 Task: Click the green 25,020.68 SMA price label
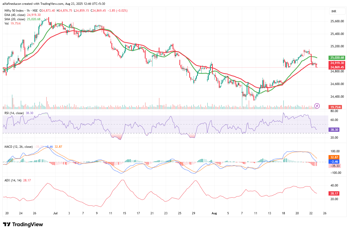coord(337,58)
